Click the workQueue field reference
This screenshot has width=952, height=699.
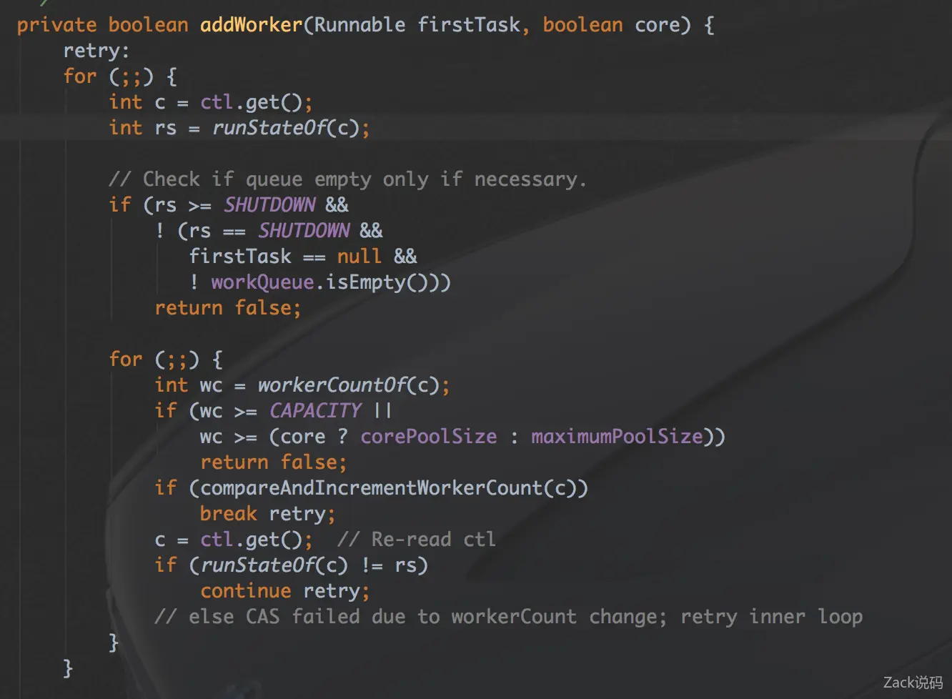262,282
